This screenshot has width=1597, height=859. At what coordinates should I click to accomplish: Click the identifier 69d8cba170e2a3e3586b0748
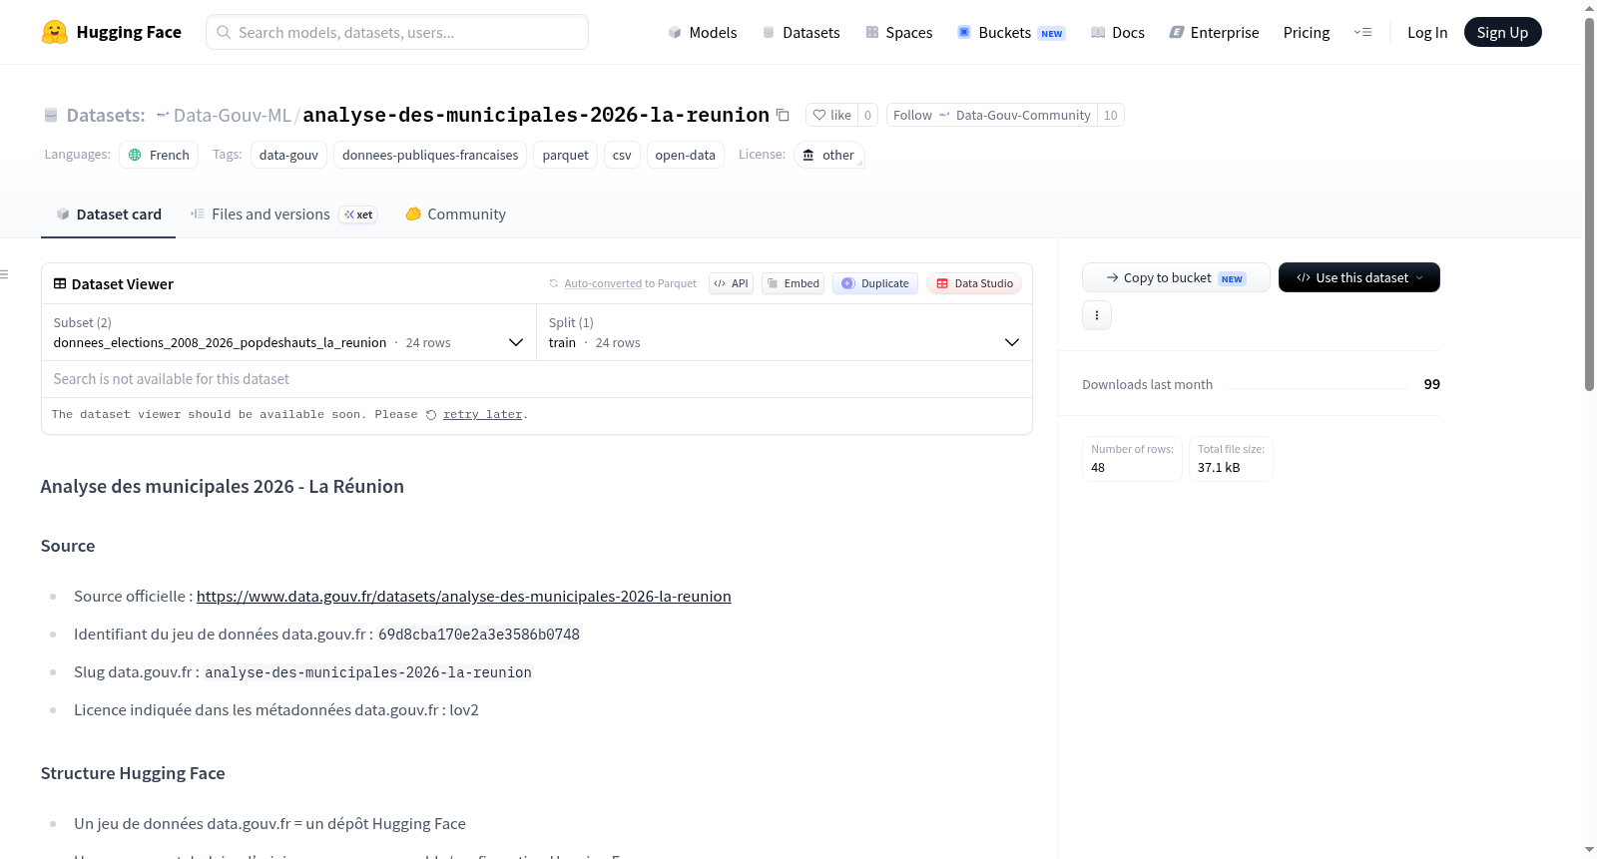point(479,635)
